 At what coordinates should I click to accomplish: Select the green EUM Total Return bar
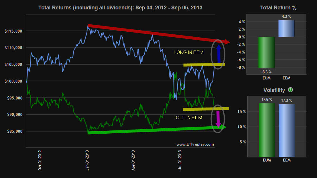point(267,52)
